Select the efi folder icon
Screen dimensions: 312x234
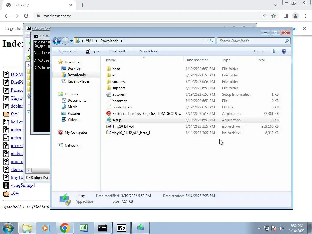[109, 75]
